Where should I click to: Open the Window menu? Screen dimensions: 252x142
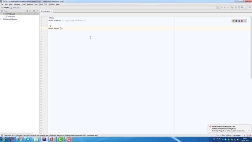point(52,4)
